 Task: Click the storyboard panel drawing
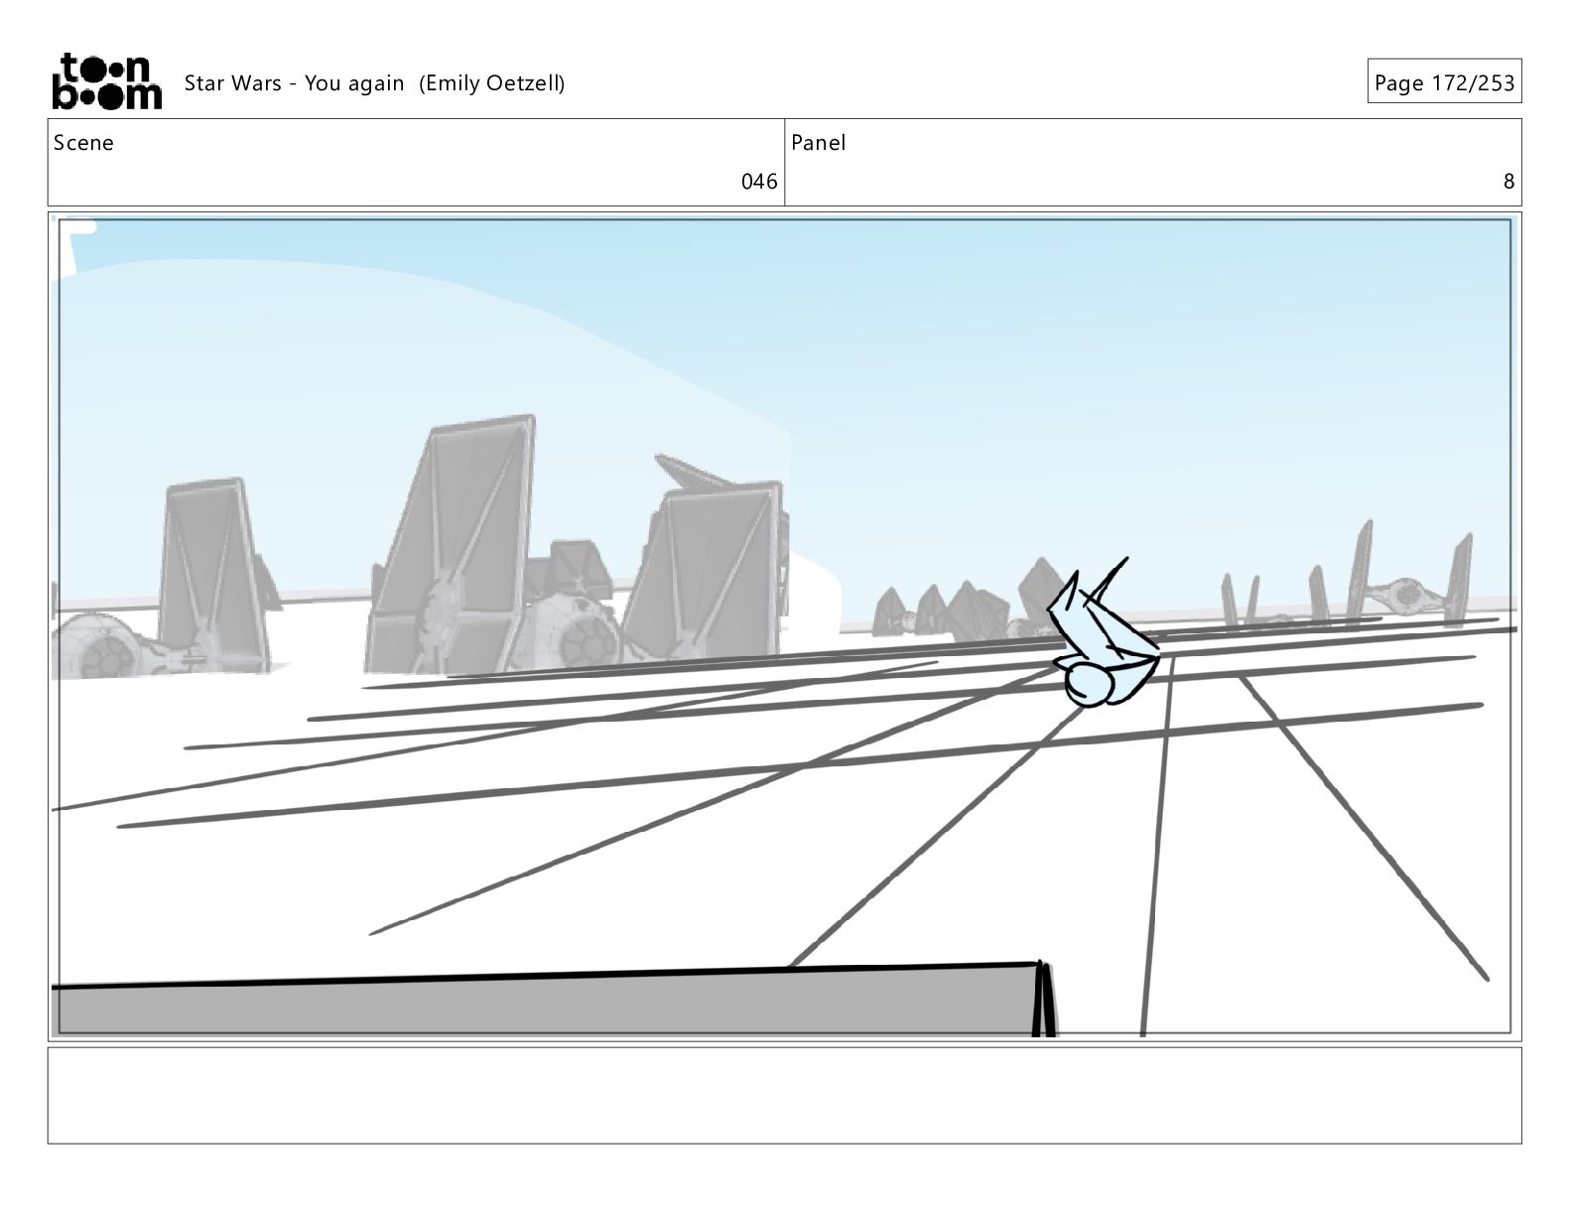784,626
